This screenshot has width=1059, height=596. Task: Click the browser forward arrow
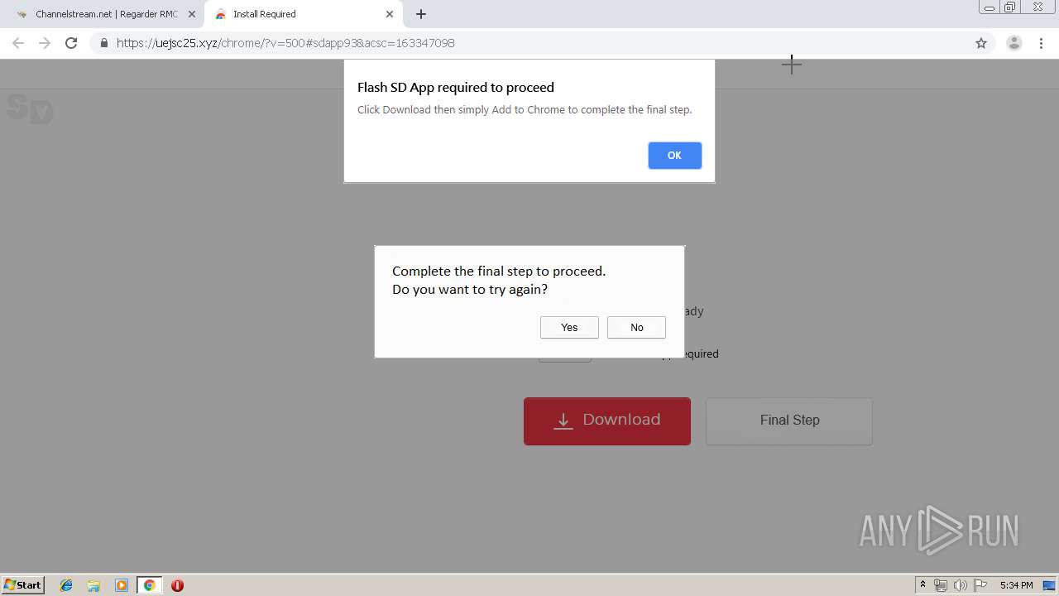click(x=45, y=43)
